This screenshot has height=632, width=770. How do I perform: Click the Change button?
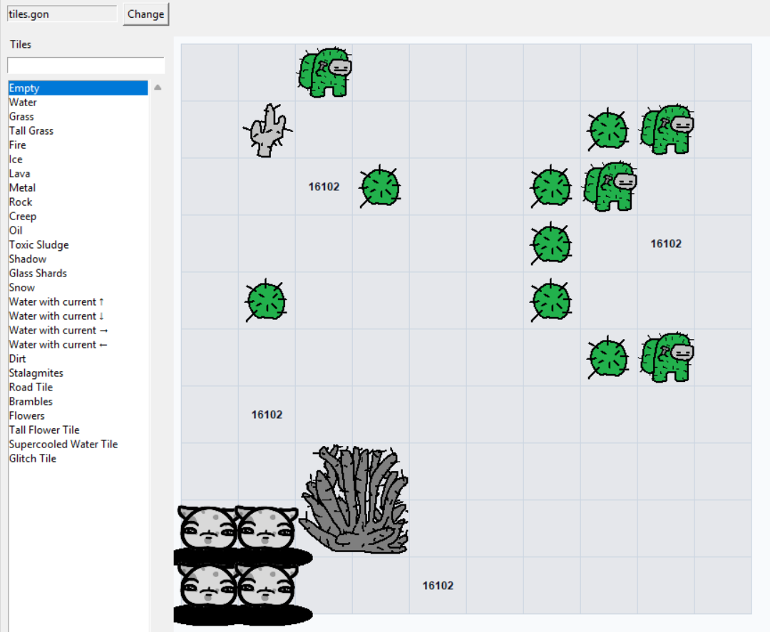tap(146, 14)
